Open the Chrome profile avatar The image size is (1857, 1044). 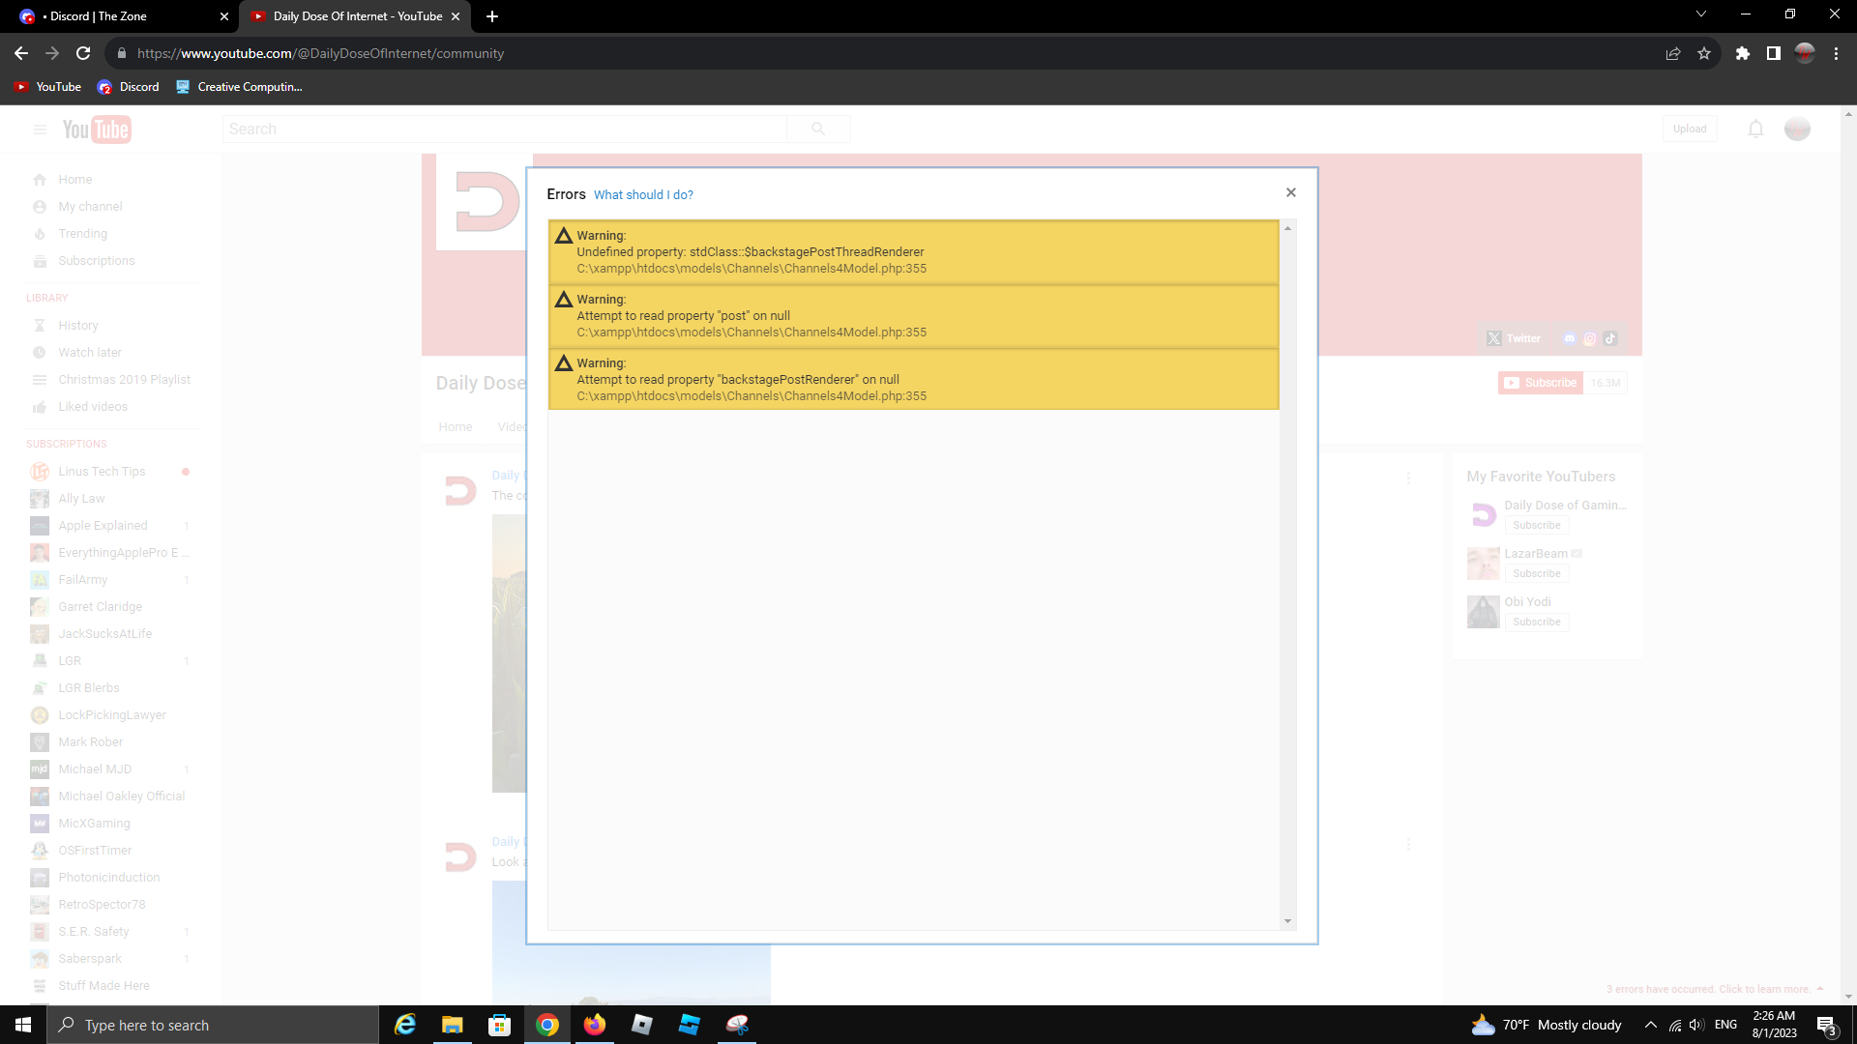point(1804,53)
